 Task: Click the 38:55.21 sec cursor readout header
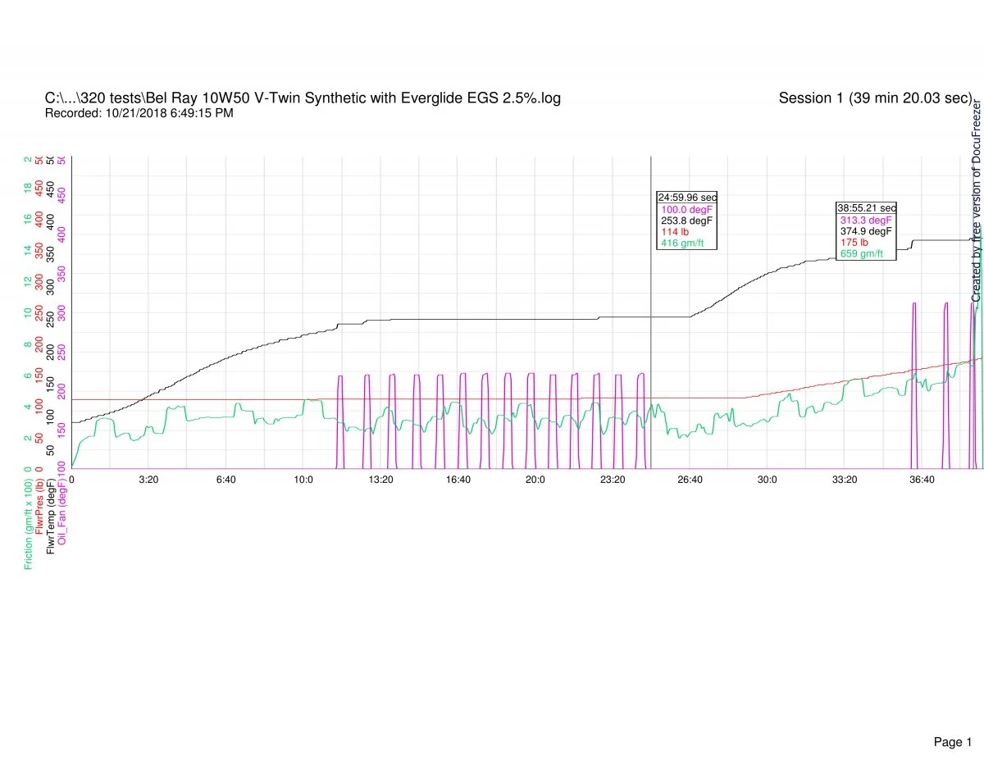[x=866, y=208]
